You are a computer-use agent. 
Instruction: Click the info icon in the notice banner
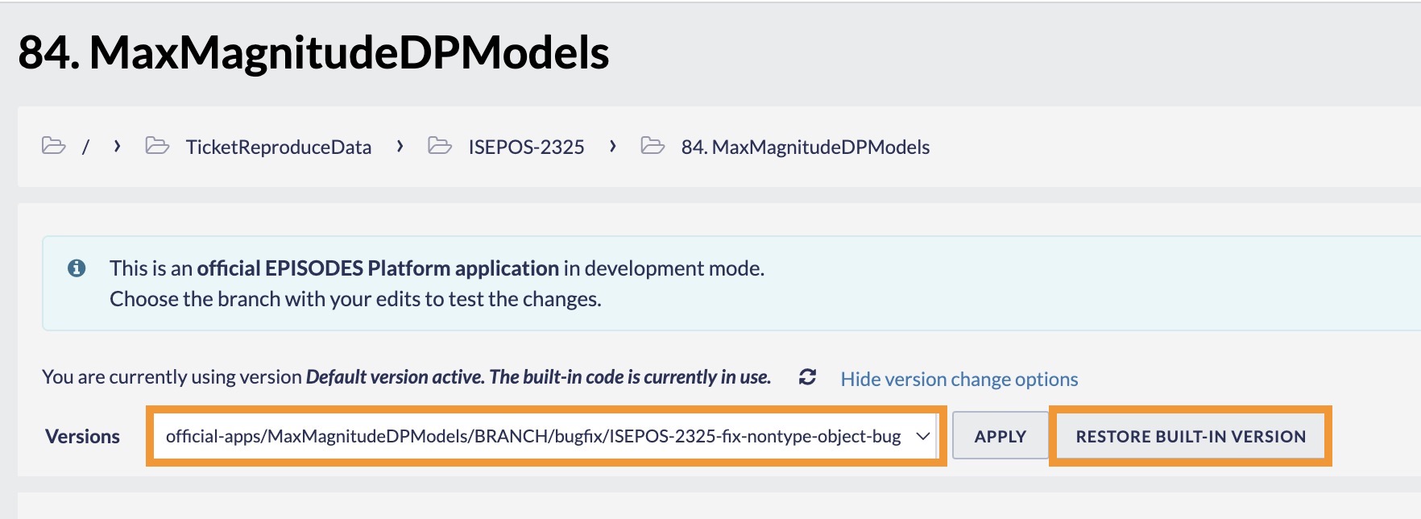pos(77,268)
